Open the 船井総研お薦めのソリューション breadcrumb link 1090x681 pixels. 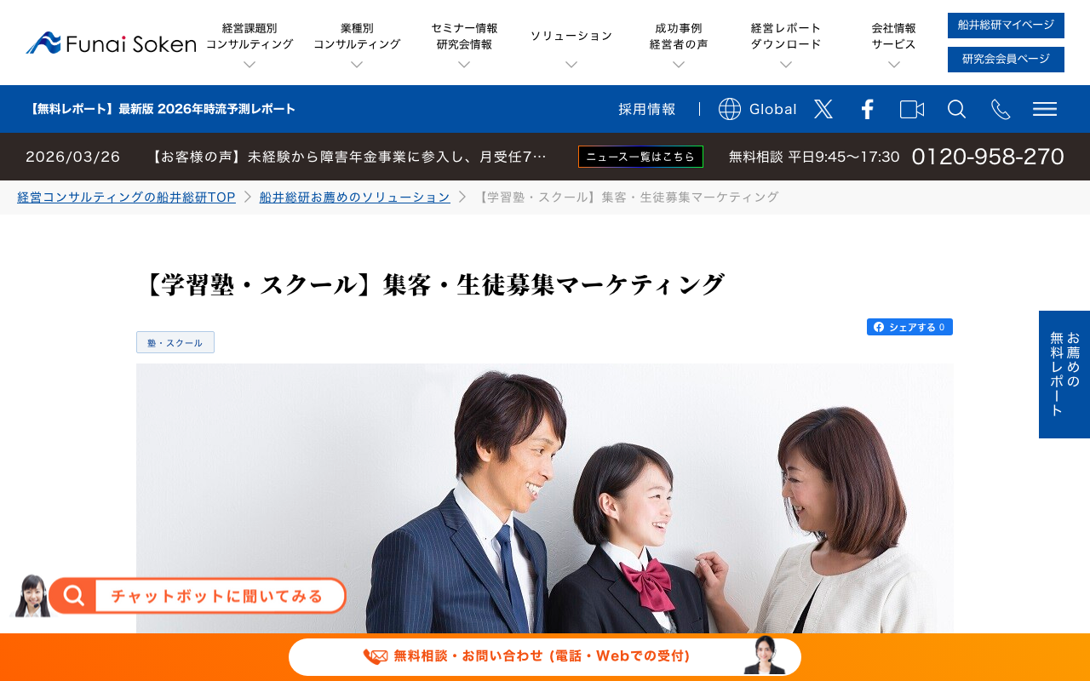coord(354,197)
